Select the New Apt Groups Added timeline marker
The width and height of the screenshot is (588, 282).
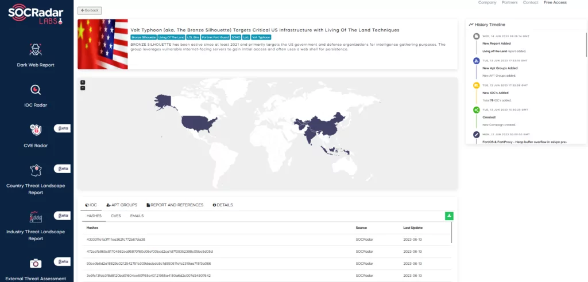pos(476,61)
